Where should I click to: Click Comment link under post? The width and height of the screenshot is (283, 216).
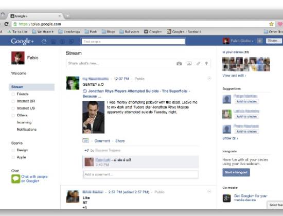[x=102, y=141]
